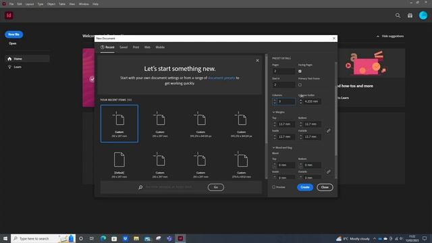
Task: Close the 'Let's start something new' banner
Action: (257, 61)
